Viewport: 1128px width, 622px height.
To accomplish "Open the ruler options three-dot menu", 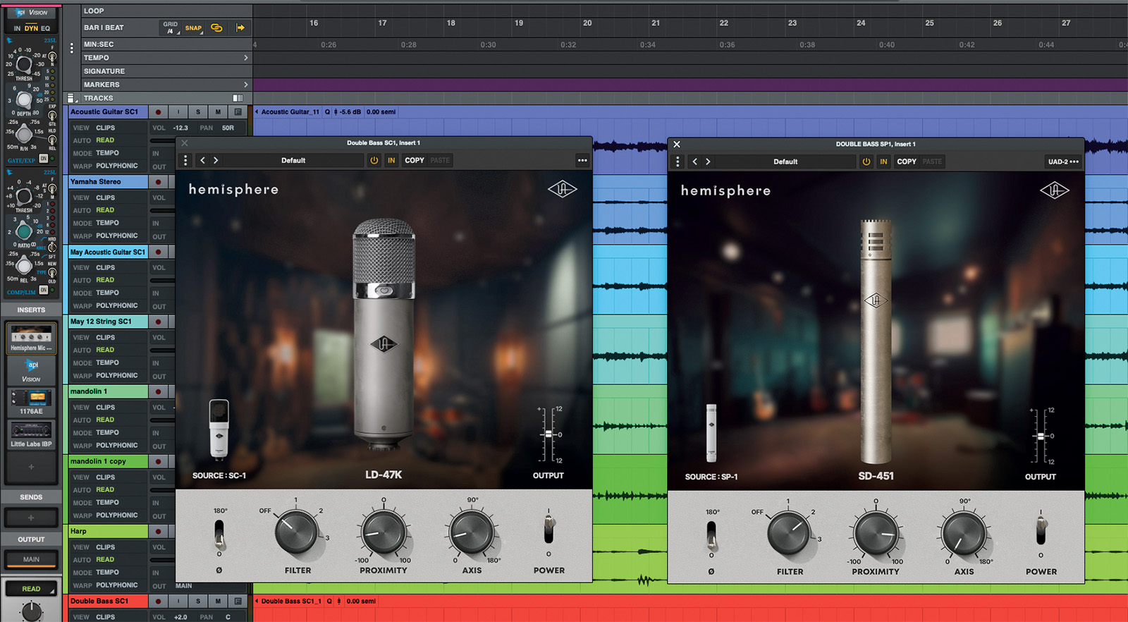I will coord(71,48).
